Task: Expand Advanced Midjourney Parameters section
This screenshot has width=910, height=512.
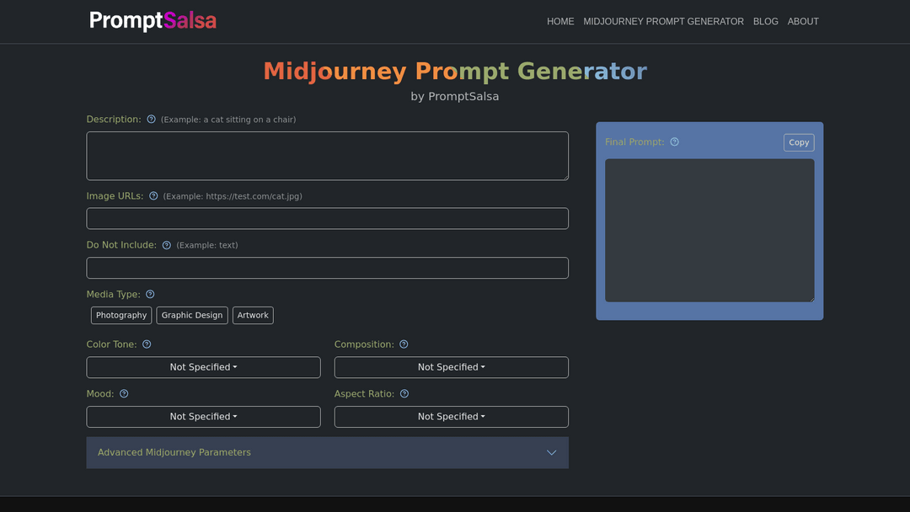Action: [327, 453]
